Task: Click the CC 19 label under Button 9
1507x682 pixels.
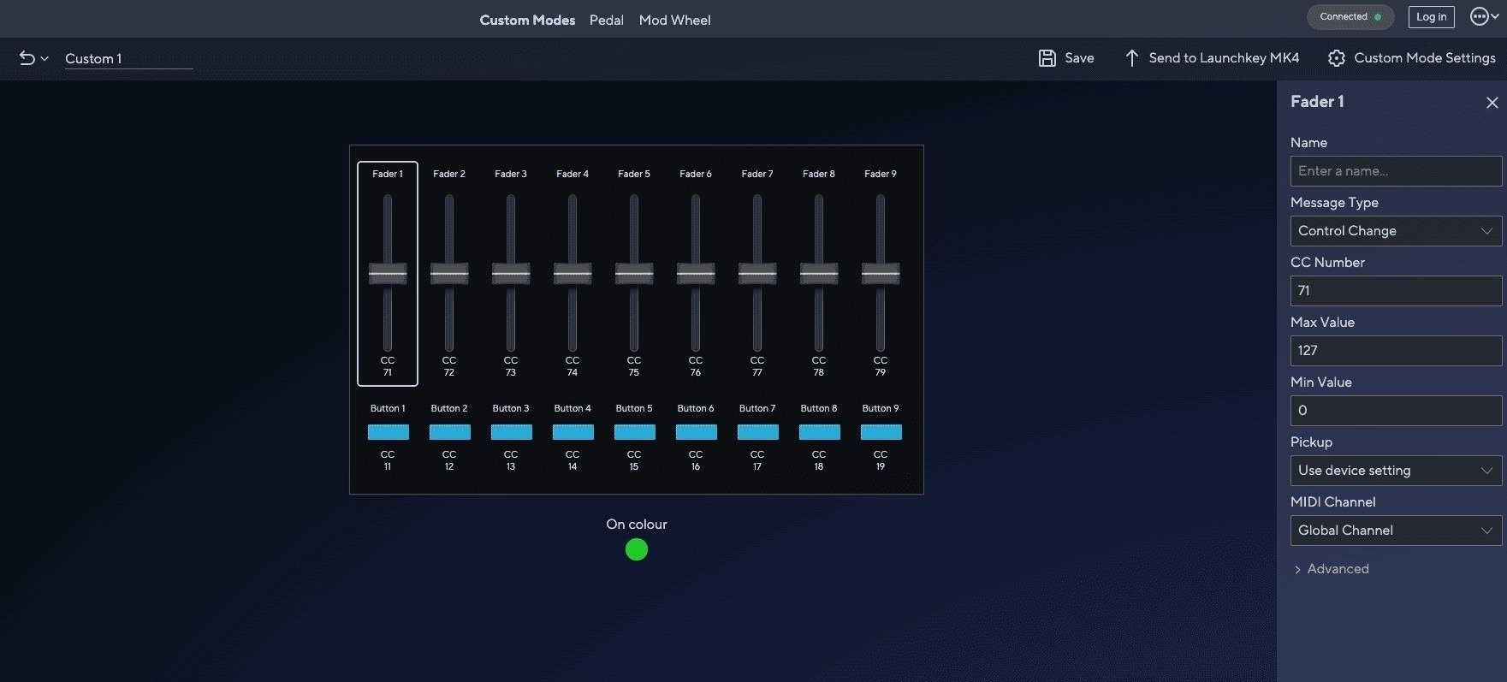Action: pos(881,460)
